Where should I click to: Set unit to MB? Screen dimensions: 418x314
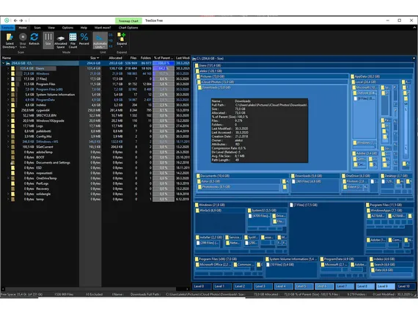[111, 40]
